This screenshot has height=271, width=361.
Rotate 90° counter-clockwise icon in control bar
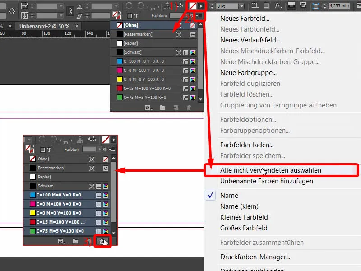click(x=140, y=5)
